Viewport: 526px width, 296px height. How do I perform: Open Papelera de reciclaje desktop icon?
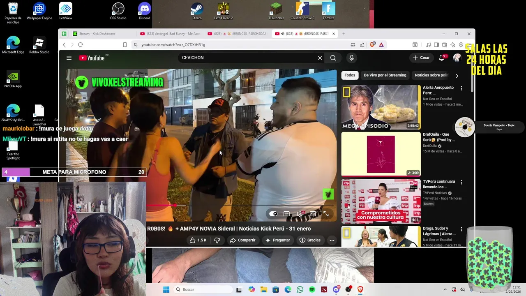13,13
